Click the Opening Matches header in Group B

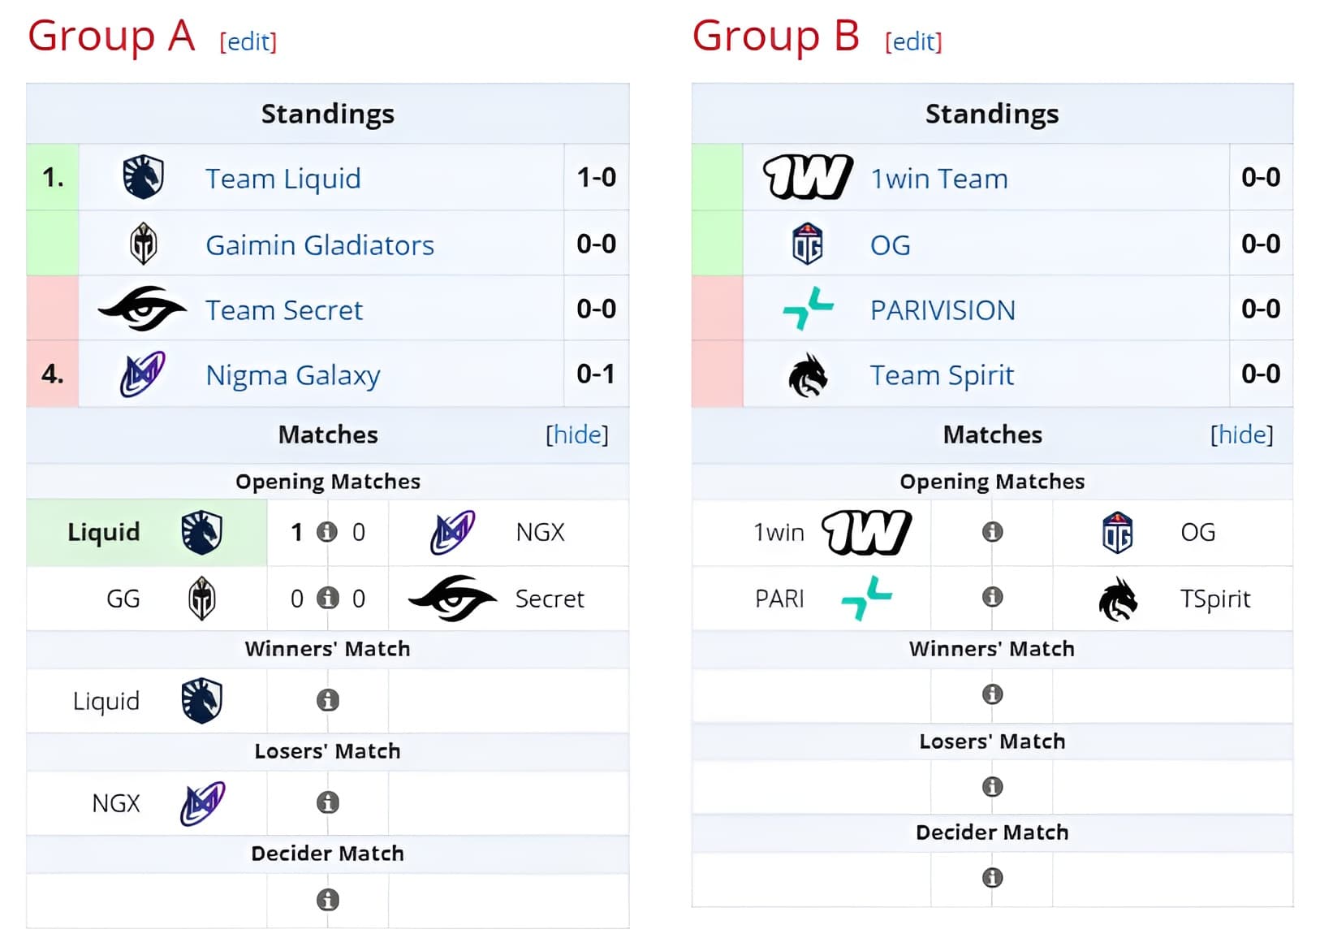[992, 481]
